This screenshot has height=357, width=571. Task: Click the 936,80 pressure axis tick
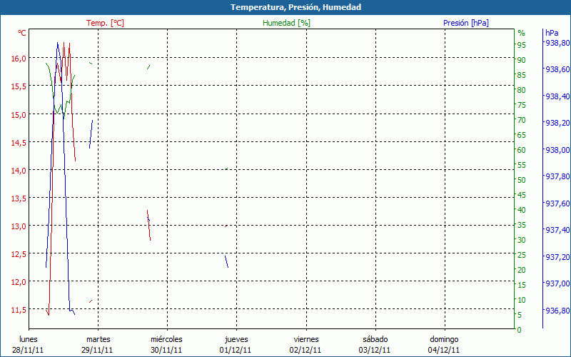point(557,311)
